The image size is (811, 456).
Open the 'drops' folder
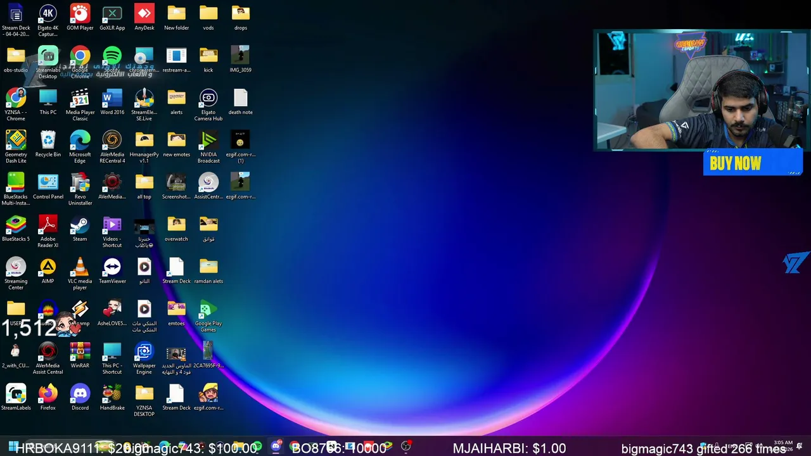coord(240,17)
